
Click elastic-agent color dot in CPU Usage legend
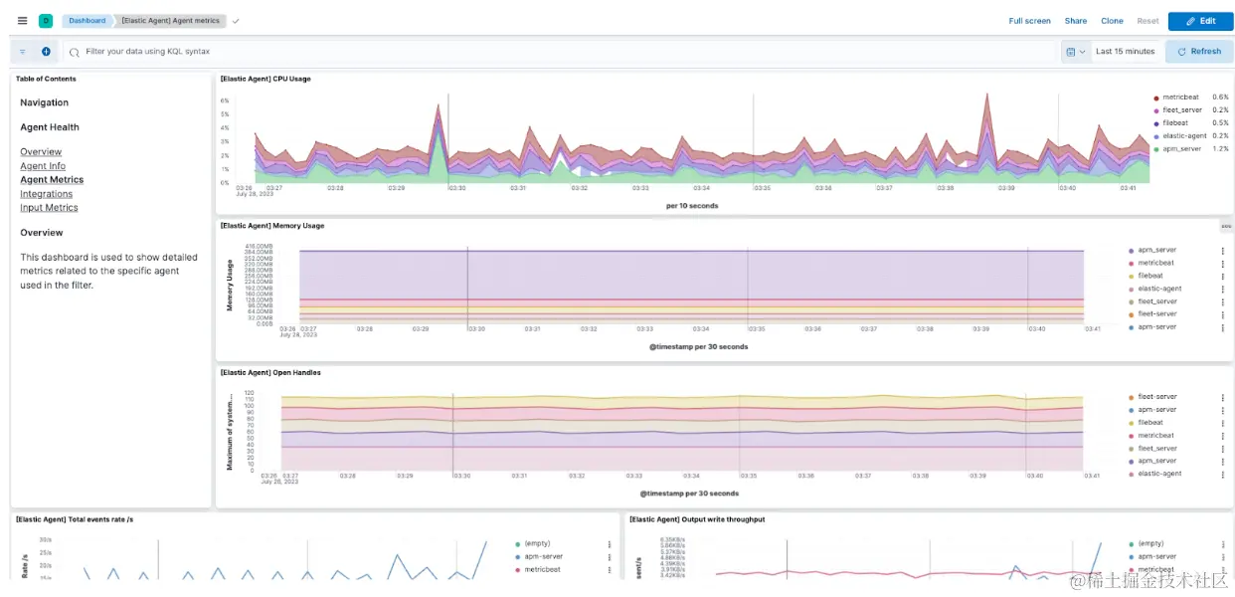[1155, 136]
